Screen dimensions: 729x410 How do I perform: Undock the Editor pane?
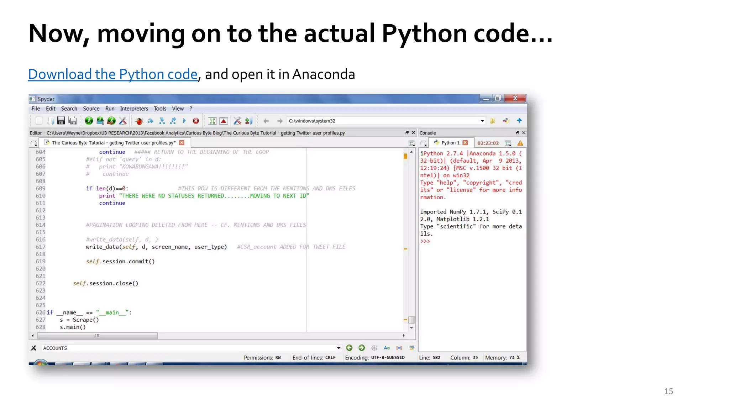(407, 133)
